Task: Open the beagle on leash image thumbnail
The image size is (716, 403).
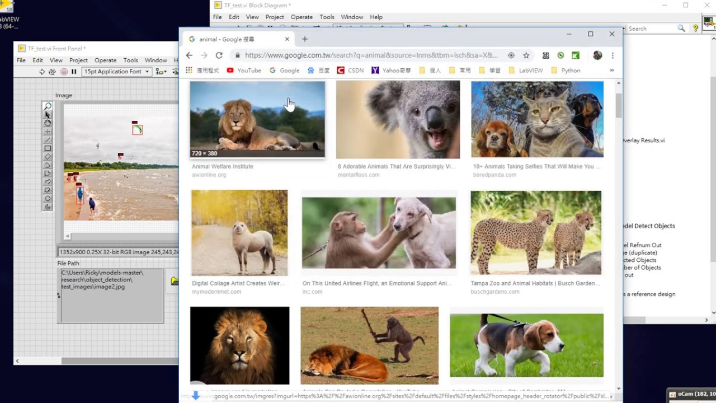Action: coord(526,345)
